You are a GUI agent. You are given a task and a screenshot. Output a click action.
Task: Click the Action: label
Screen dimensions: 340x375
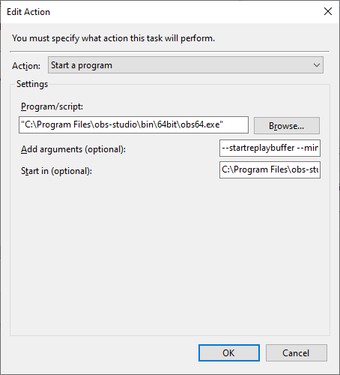coord(26,66)
